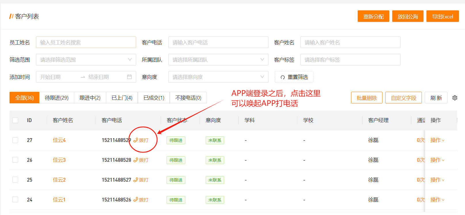Image resolution: width=465 pixels, height=215 pixels.
Task: Click 未联系 tag for 佳云2
Action: pyautogui.click(x=215, y=180)
